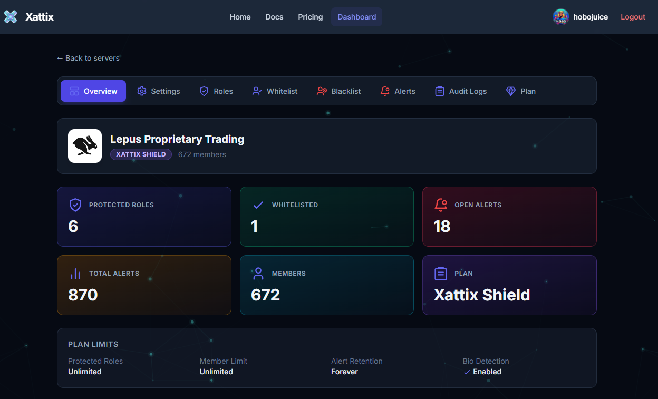Open Docs in top navigation
This screenshot has width=658, height=399.
pos(274,17)
